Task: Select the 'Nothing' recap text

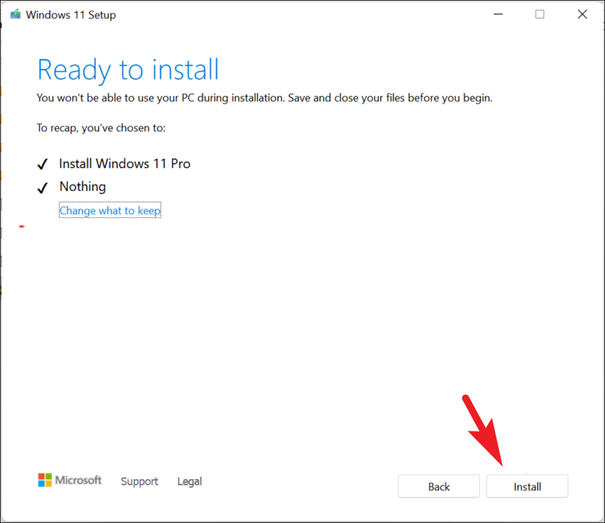Action: click(x=83, y=187)
